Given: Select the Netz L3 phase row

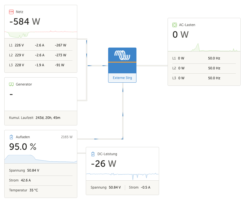Looking at the screenshot, I should [41, 65].
